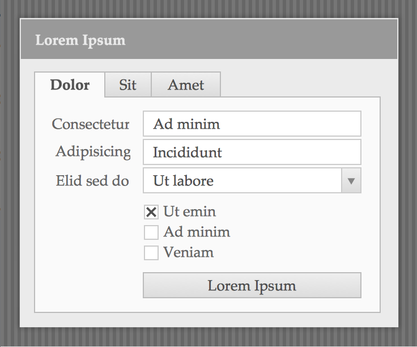
Task: Click the Consectetur field label
Action: pos(91,124)
